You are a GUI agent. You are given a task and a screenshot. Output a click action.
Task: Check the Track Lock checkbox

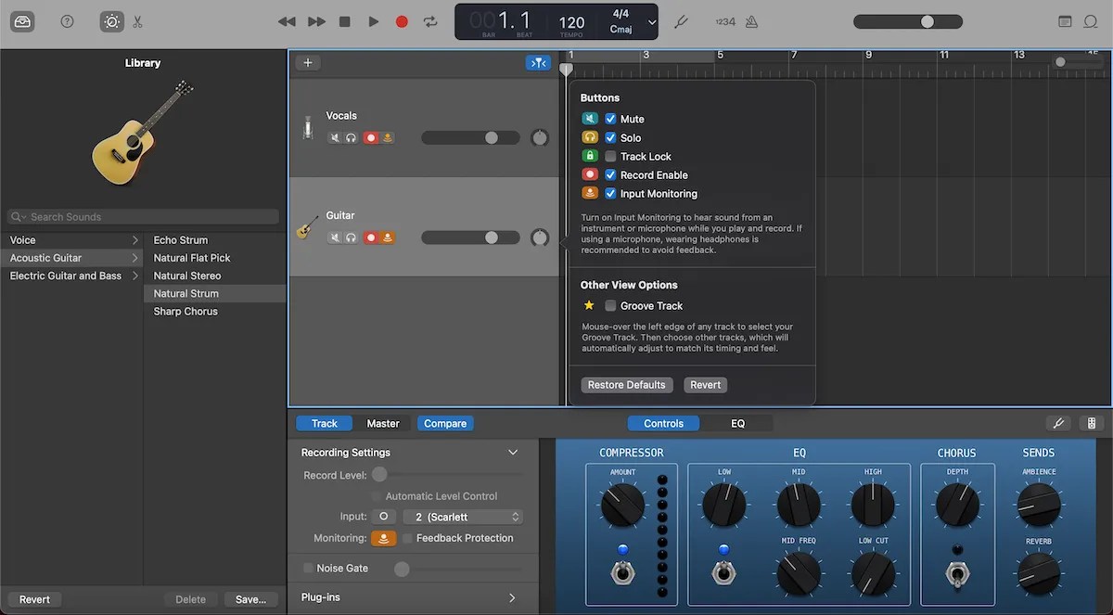pyautogui.click(x=611, y=156)
